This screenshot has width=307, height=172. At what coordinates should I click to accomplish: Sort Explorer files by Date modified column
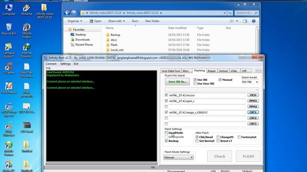177,28
